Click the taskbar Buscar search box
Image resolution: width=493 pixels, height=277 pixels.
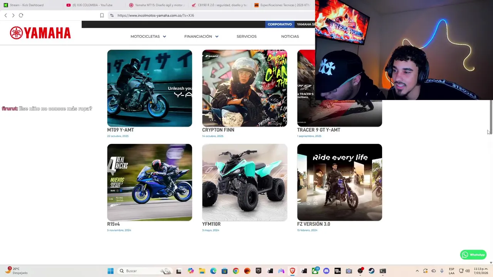[x=144, y=271]
